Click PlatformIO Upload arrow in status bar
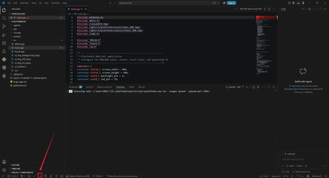 point(40,176)
